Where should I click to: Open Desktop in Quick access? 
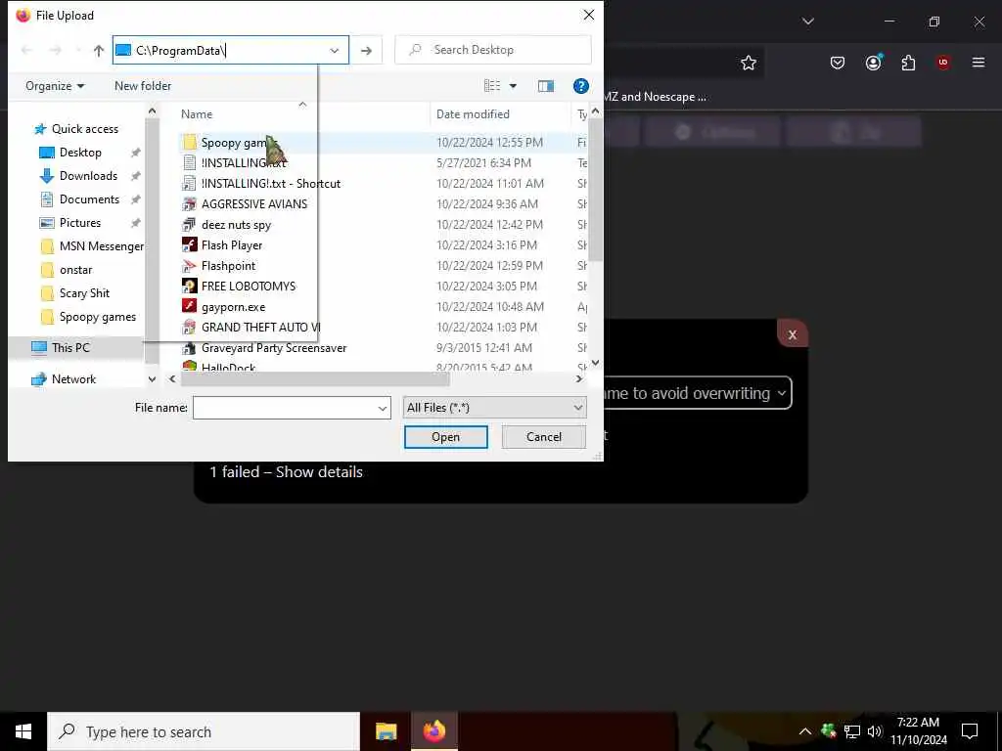(x=80, y=153)
